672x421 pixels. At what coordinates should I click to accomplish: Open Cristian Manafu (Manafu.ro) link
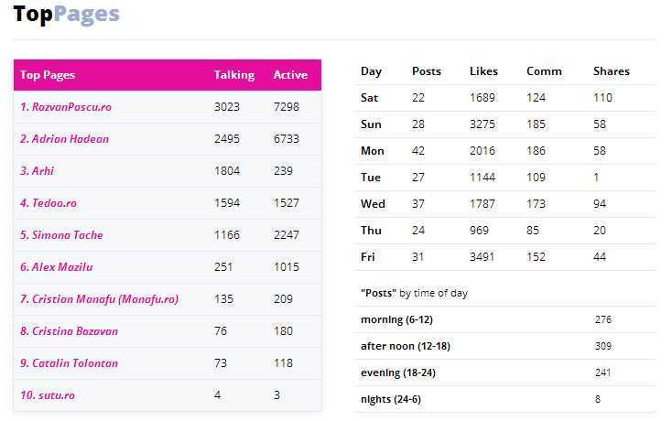[99, 299]
